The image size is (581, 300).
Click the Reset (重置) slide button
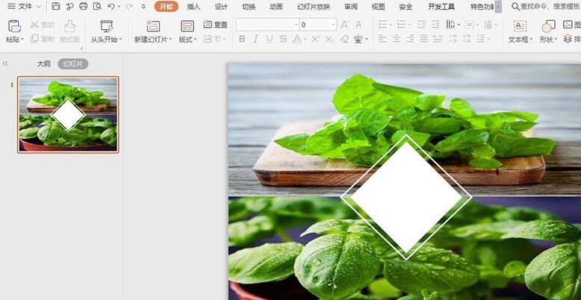coord(215,25)
